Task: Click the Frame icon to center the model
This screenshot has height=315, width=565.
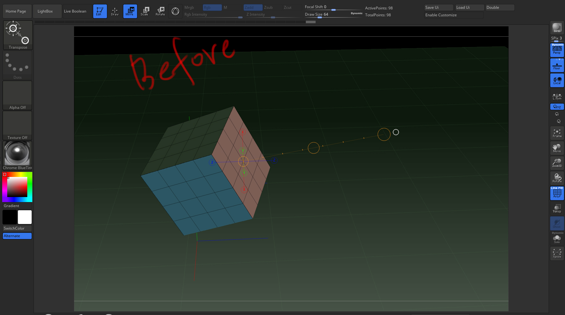Action: (557, 133)
